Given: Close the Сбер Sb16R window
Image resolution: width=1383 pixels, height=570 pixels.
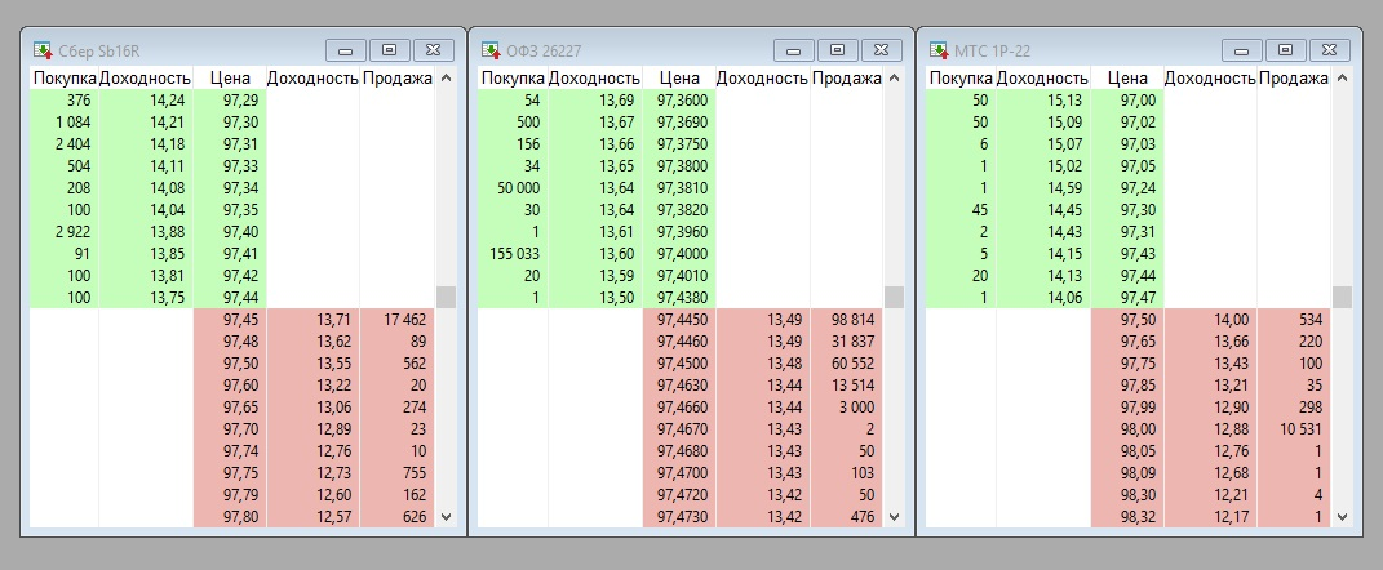Looking at the screenshot, I should pyautogui.click(x=433, y=50).
